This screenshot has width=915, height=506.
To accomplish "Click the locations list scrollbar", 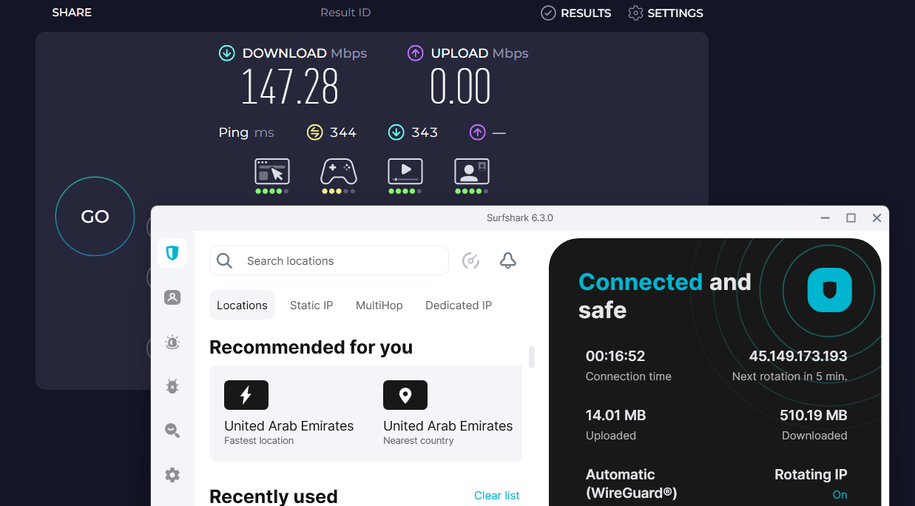I will click(531, 356).
